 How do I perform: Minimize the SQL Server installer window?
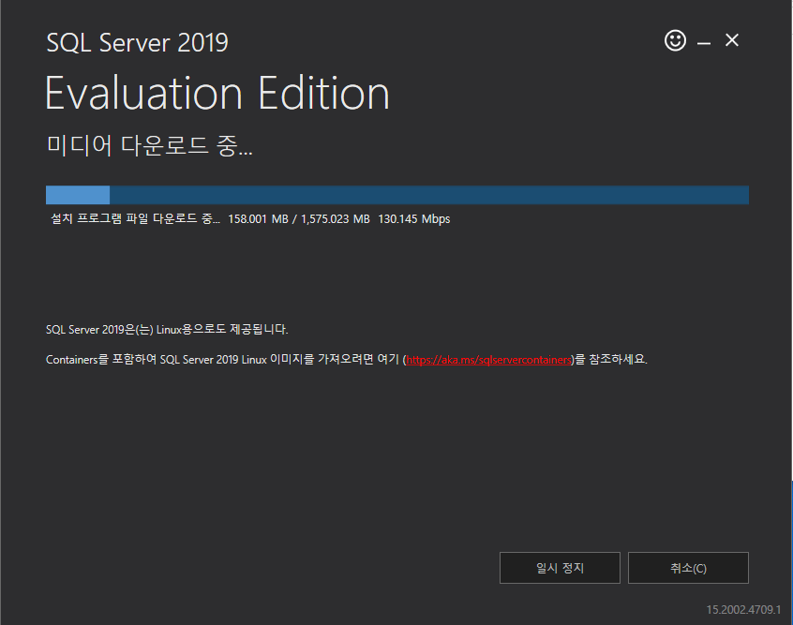click(704, 43)
